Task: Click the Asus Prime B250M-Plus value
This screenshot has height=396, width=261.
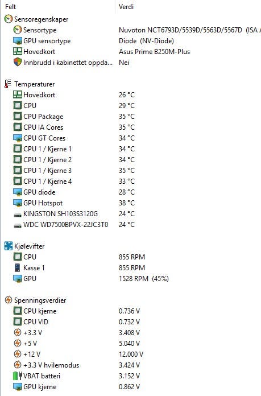Action: click(x=154, y=52)
